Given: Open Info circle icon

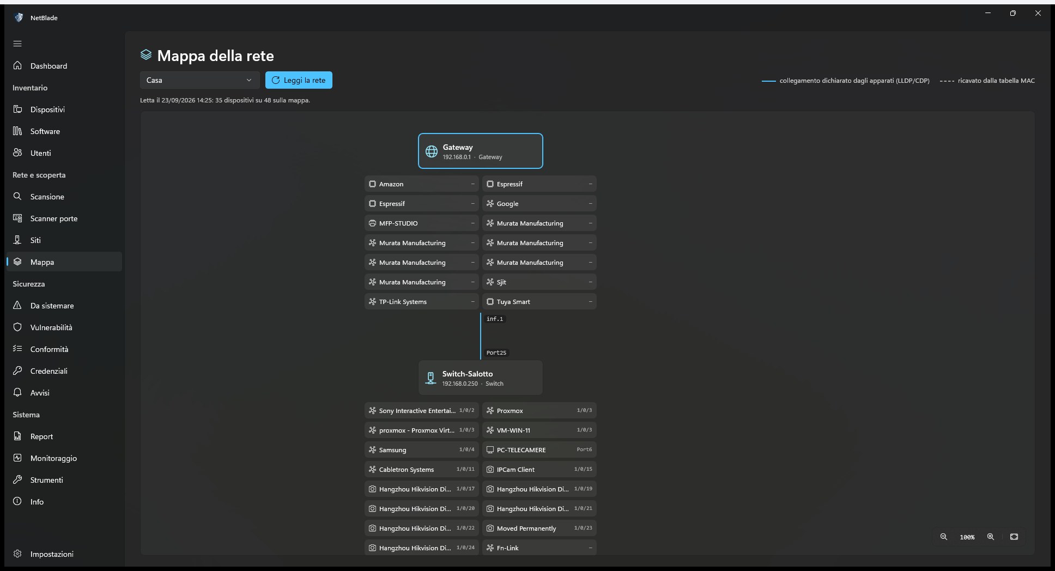Looking at the screenshot, I should pyautogui.click(x=17, y=501).
